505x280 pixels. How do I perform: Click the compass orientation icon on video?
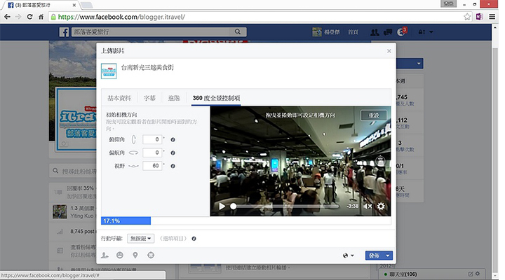[x=380, y=161]
